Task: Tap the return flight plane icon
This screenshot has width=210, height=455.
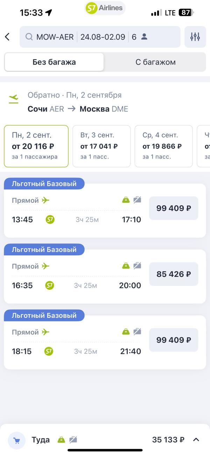Action: coord(14,98)
